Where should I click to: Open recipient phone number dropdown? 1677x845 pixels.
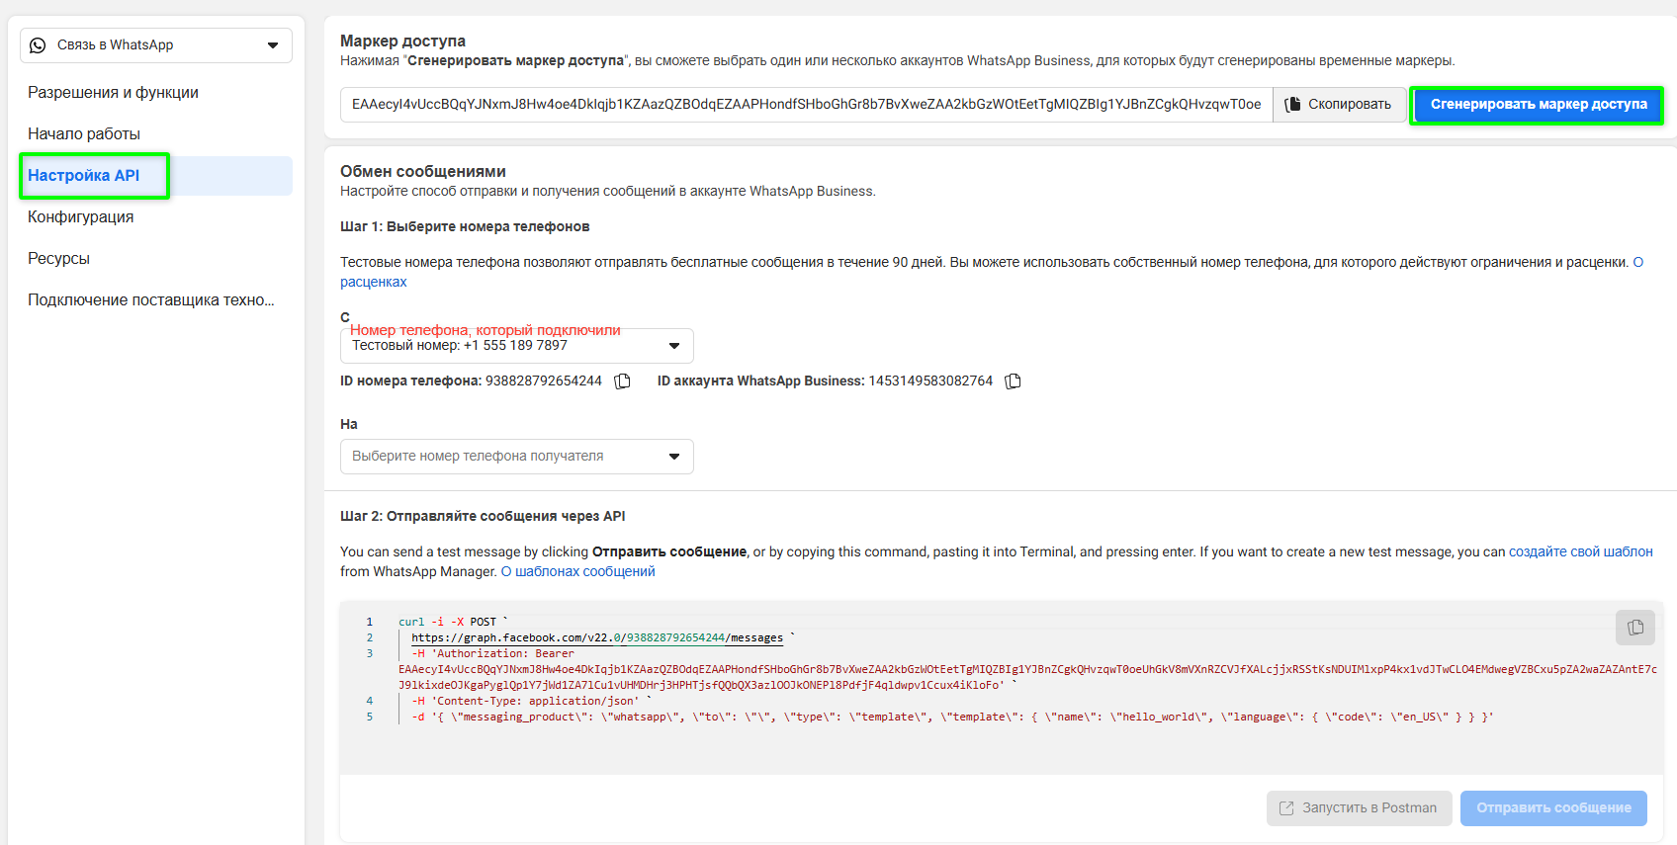coord(516,457)
